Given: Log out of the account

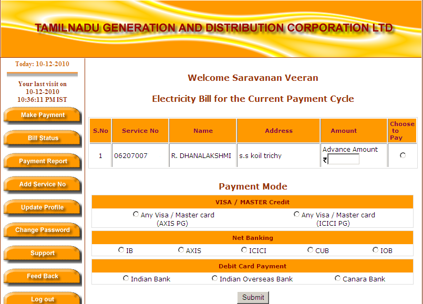Looking at the screenshot, I should point(43,299).
